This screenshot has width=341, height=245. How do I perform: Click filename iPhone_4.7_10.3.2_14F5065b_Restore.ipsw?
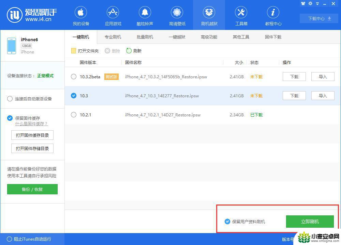[x=166, y=77]
